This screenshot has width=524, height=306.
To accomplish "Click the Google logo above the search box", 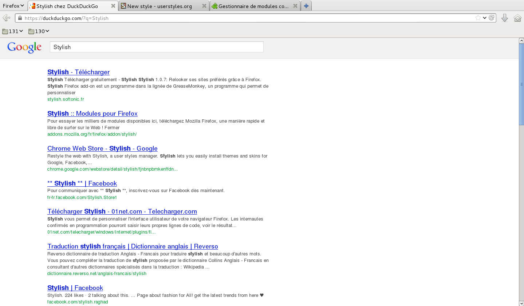I will pyautogui.click(x=24, y=47).
